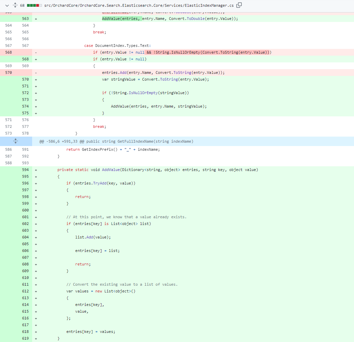Image resolution: width=354 pixels, height=342 pixels.
Task: Click the 'private static void AddValue' signature line
Action: 158,170
